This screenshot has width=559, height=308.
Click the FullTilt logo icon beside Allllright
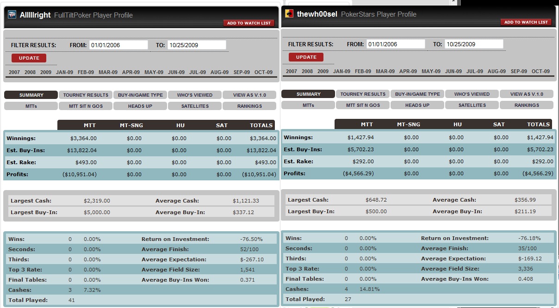click(12, 14)
